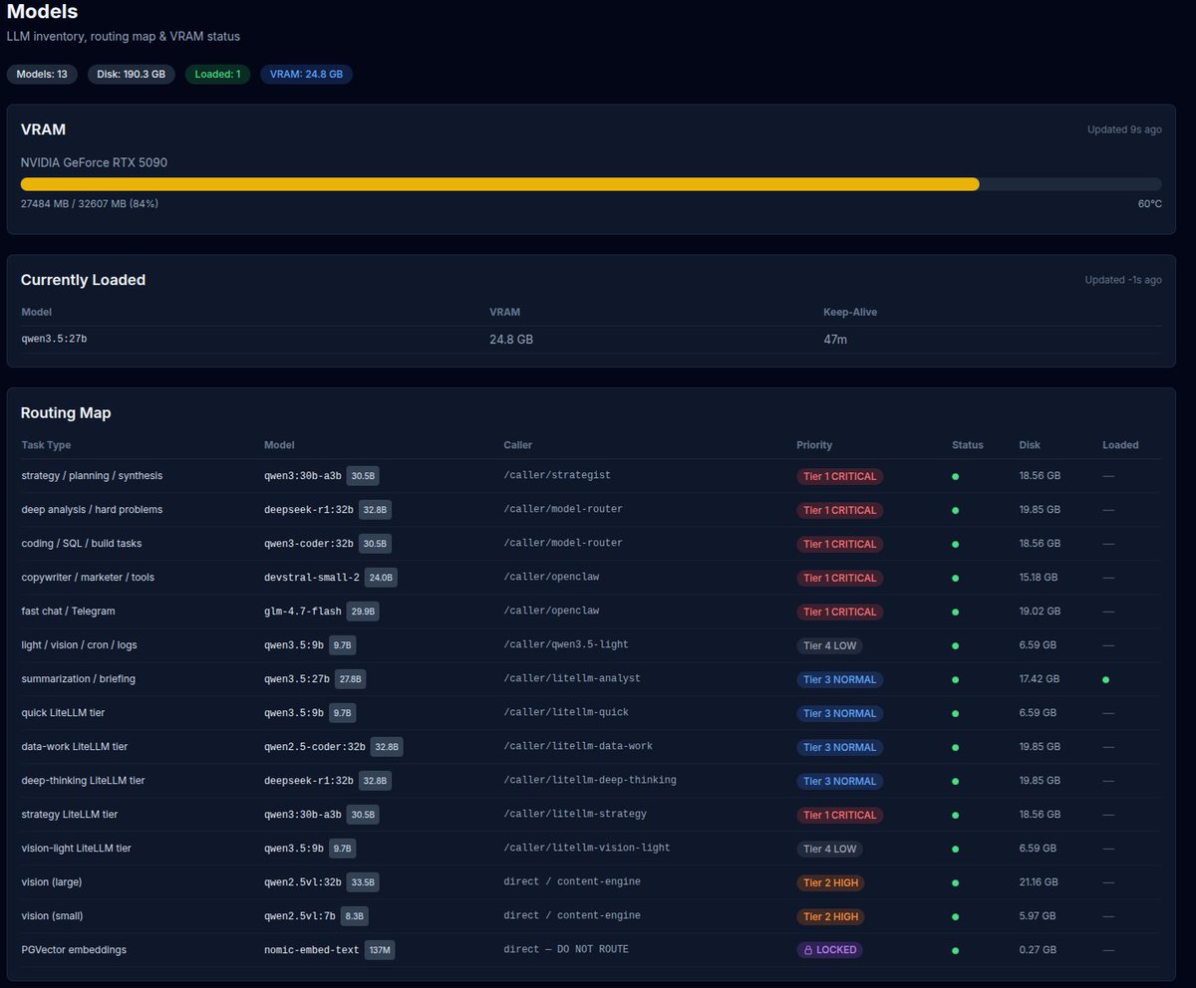Click the 24.8 GB cell in Currently Loaded table
The height and width of the screenshot is (988, 1196).
click(x=511, y=340)
